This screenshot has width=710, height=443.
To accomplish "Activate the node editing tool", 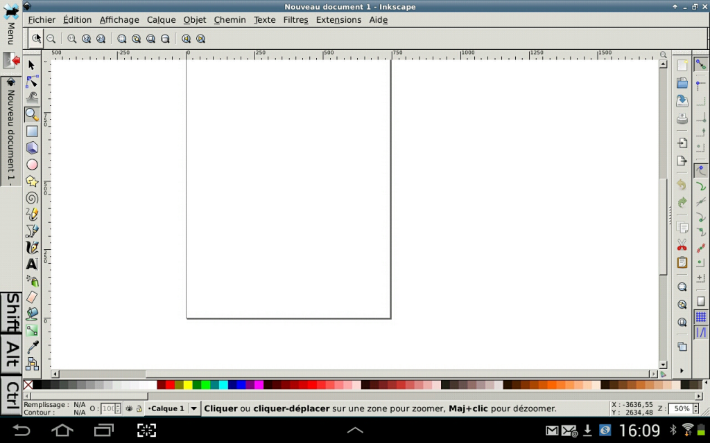I will coord(31,81).
